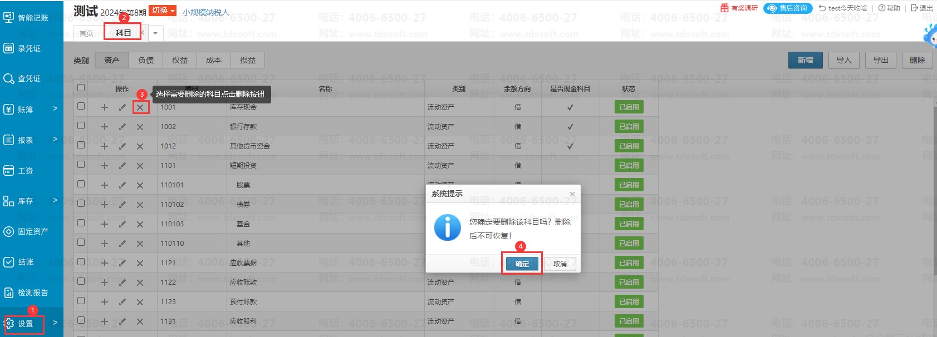The height and width of the screenshot is (337, 937).
Task: Click the edit pencil icon for row 1002
Action: [122, 127]
